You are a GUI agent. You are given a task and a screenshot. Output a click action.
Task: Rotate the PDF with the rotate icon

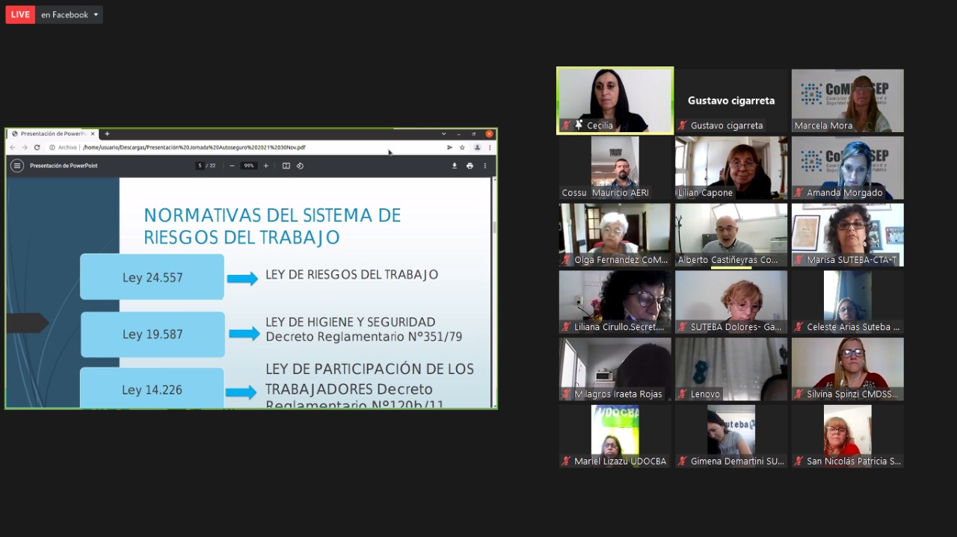pyautogui.click(x=300, y=166)
